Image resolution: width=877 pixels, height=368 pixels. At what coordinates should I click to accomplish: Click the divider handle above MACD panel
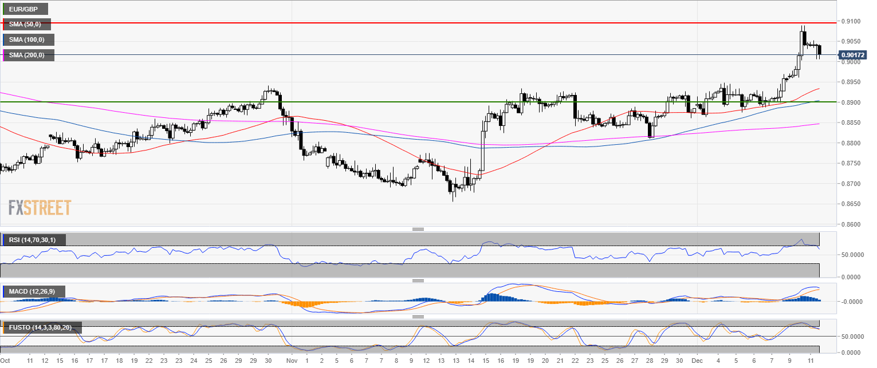[418, 281]
